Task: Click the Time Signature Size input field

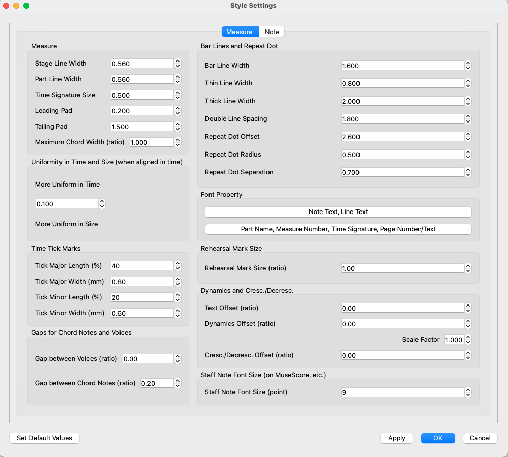Action: click(x=142, y=95)
